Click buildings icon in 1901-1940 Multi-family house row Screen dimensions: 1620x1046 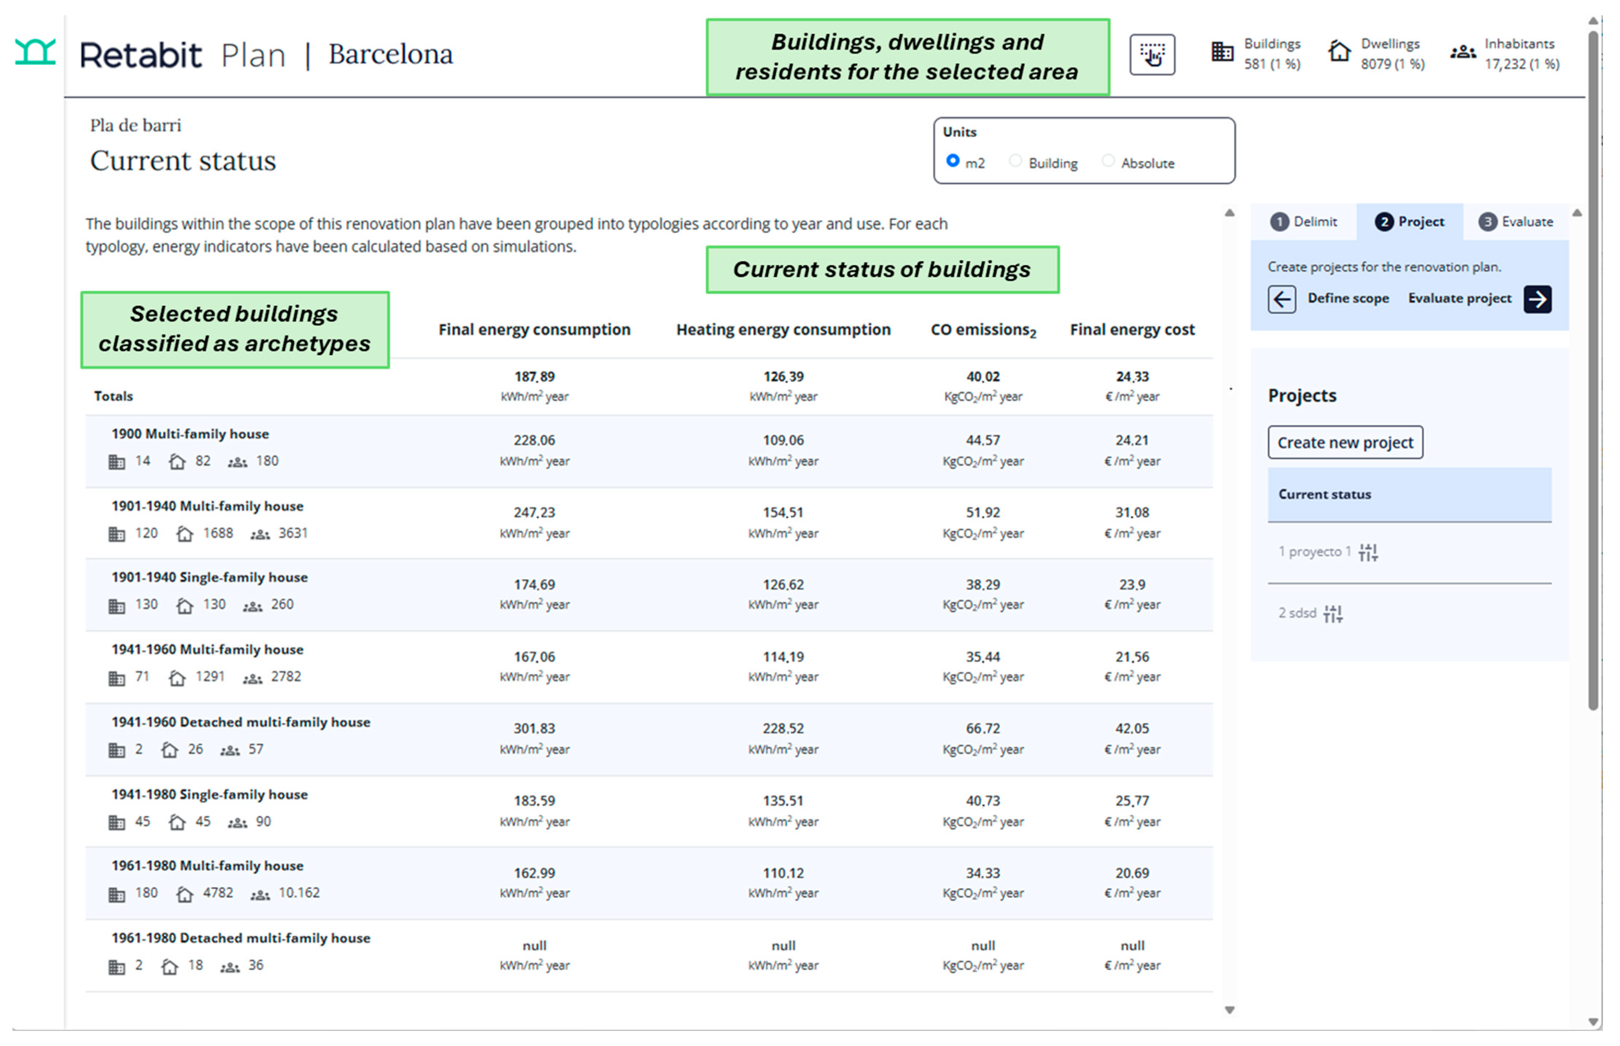tap(117, 535)
